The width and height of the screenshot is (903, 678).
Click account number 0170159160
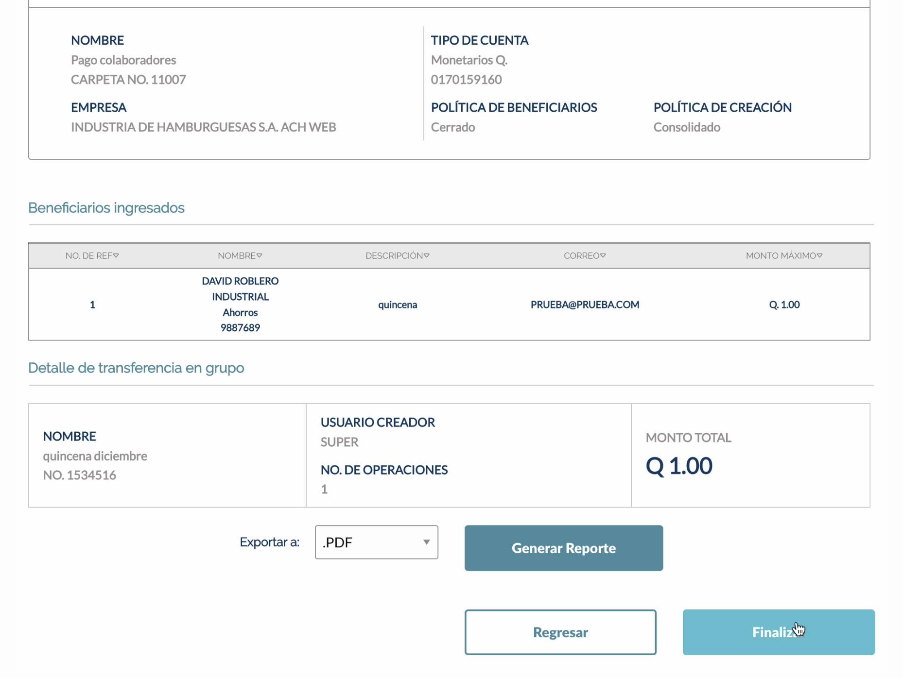coord(466,80)
